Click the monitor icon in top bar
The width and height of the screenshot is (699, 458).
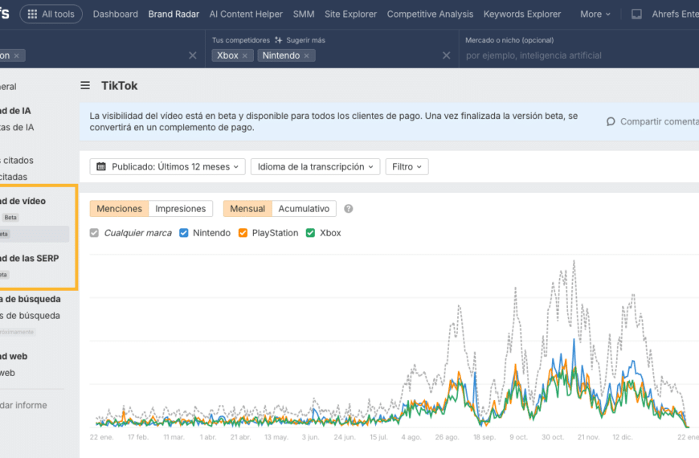coord(636,14)
